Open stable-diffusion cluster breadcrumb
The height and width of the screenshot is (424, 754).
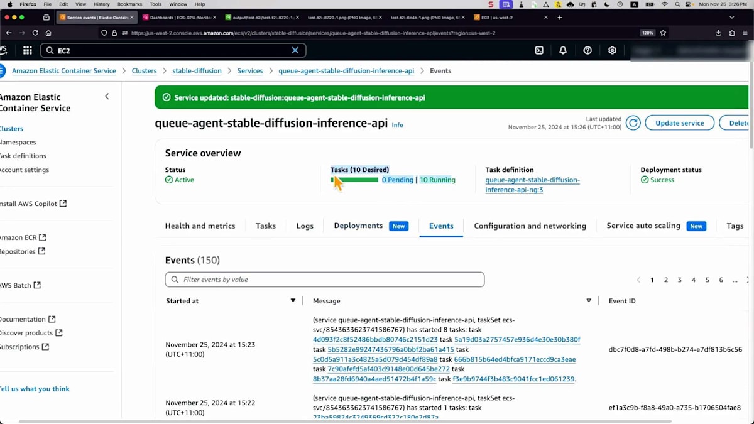(x=197, y=71)
